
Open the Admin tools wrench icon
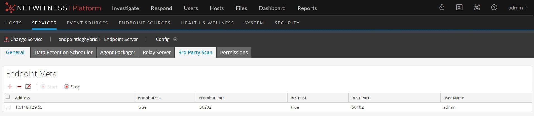tap(477, 8)
